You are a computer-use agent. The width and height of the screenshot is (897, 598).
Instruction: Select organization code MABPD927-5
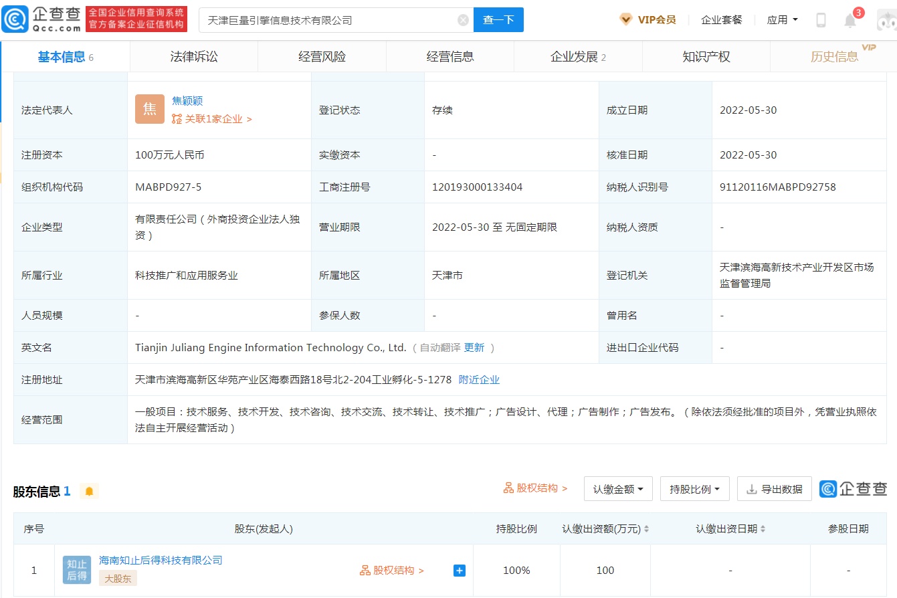[x=169, y=187]
